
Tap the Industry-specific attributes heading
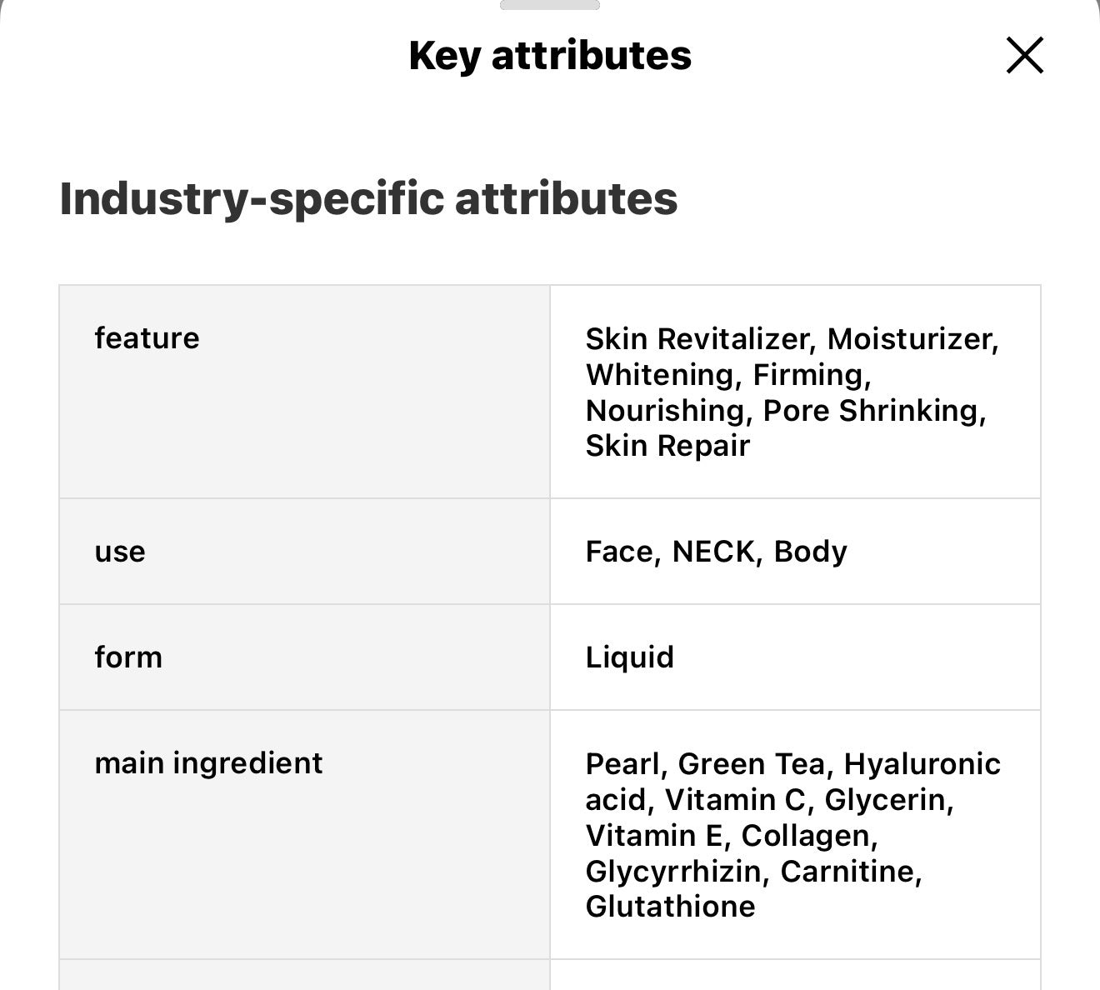pos(368,198)
